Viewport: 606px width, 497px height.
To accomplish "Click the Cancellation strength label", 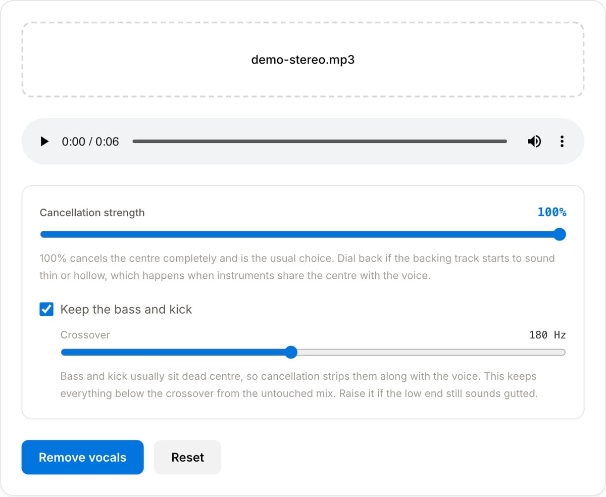I will (92, 213).
